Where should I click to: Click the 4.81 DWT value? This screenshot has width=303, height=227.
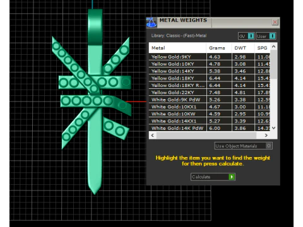240,93
